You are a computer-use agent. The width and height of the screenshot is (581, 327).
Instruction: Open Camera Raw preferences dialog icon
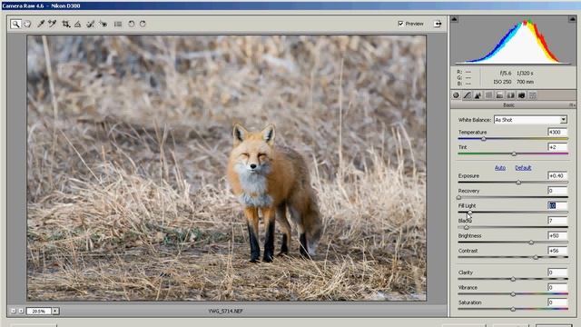[x=118, y=24]
